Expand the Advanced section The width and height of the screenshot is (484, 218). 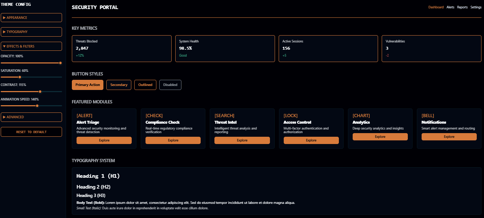click(x=31, y=117)
